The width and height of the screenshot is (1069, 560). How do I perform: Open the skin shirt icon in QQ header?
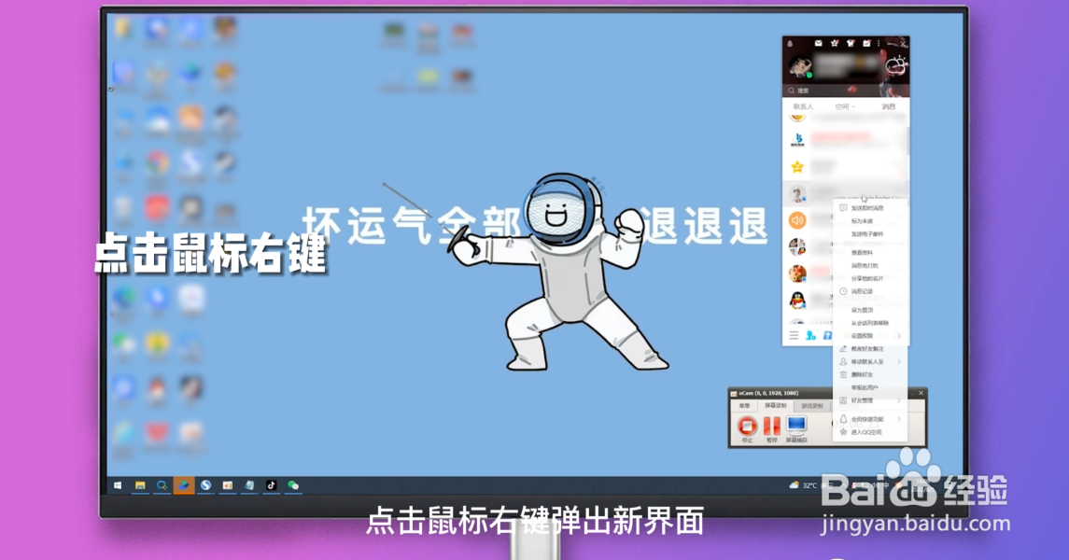point(851,44)
